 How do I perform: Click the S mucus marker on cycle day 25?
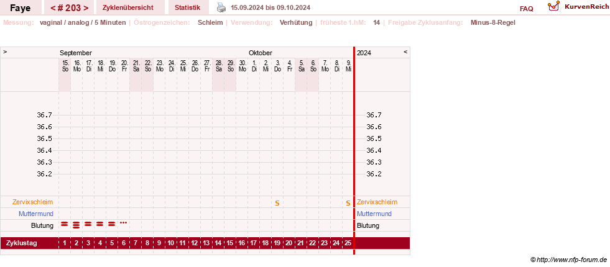[x=348, y=203]
